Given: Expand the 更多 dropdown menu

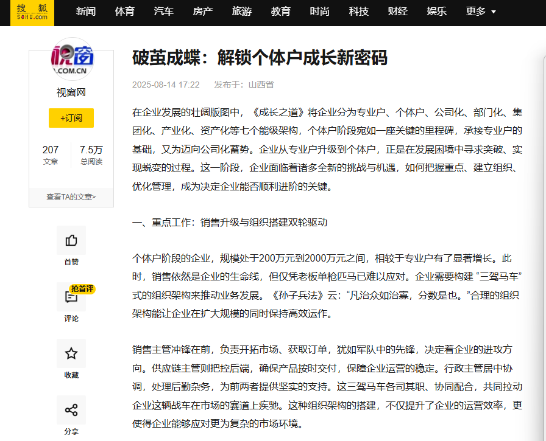Looking at the screenshot, I should [x=476, y=11].
